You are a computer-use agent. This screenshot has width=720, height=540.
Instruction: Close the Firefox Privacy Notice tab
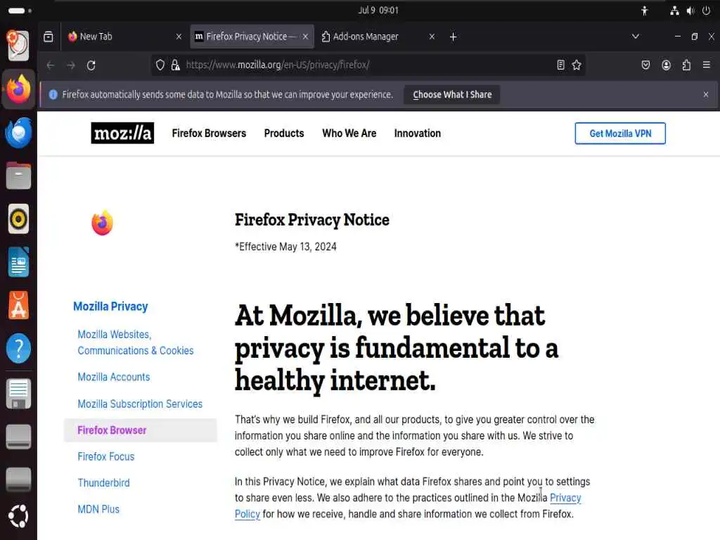click(x=305, y=37)
